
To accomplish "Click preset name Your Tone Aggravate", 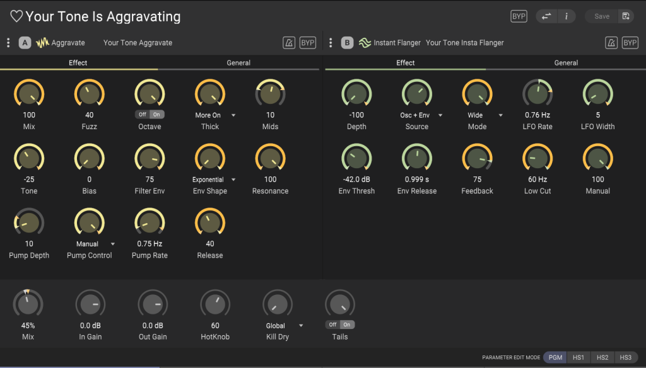I will (x=138, y=43).
